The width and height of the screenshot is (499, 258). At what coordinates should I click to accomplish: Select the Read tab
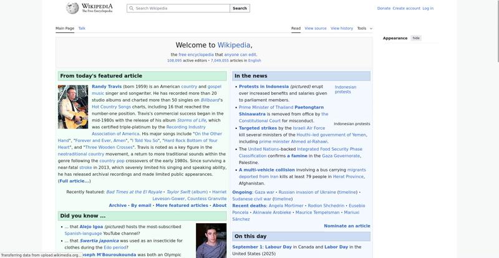click(x=296, y=28)
